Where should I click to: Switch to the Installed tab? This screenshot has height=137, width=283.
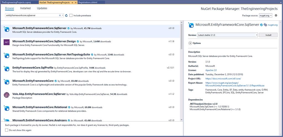pyautogui.click(x=25, y=8)
